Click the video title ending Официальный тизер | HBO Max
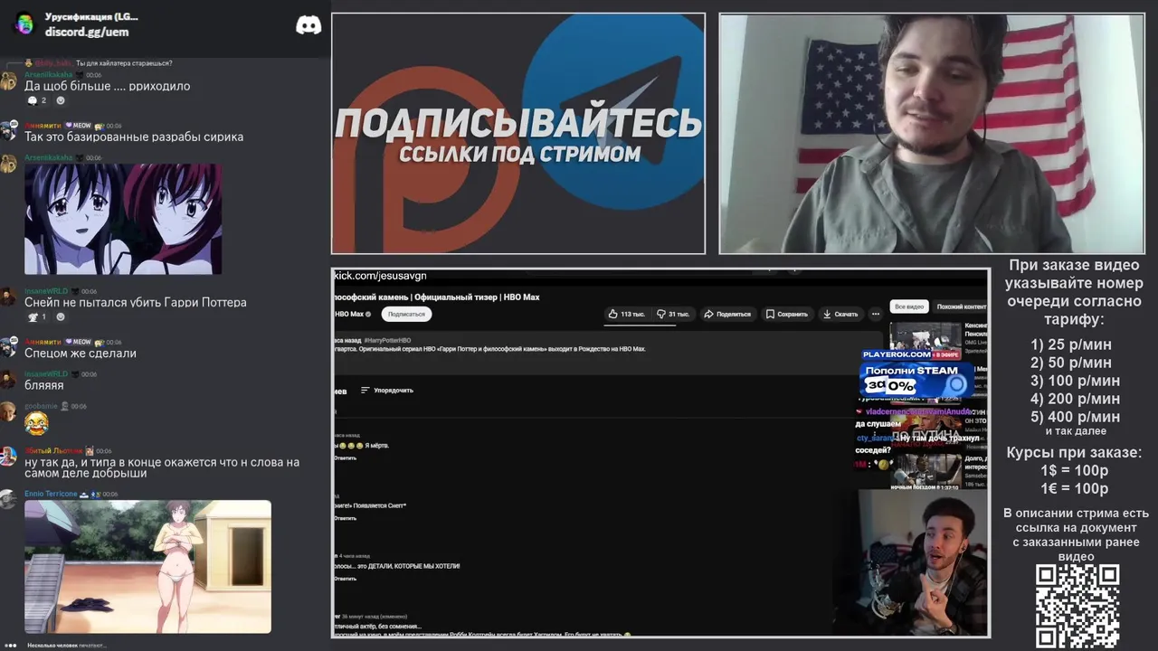Image resolution: width=1158 pixels, height=651 pixels. coord(437,297)
